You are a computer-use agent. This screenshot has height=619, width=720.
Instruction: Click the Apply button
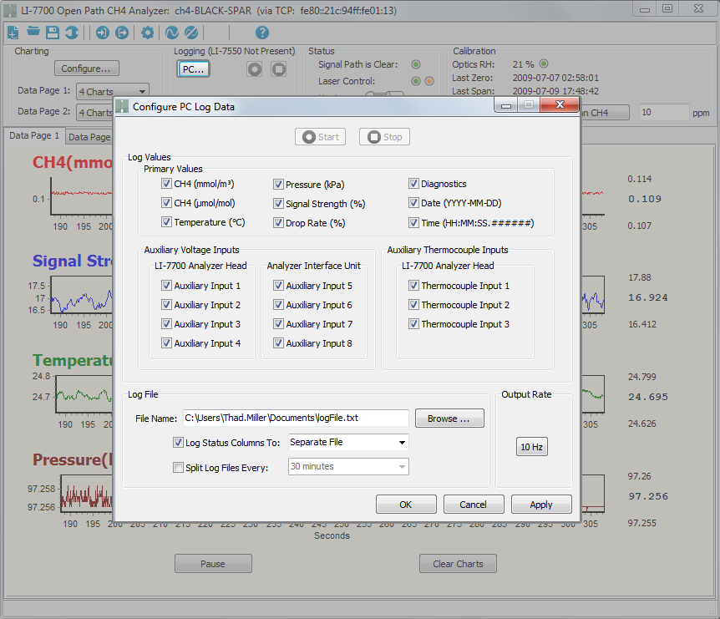[x=541, y=505]
